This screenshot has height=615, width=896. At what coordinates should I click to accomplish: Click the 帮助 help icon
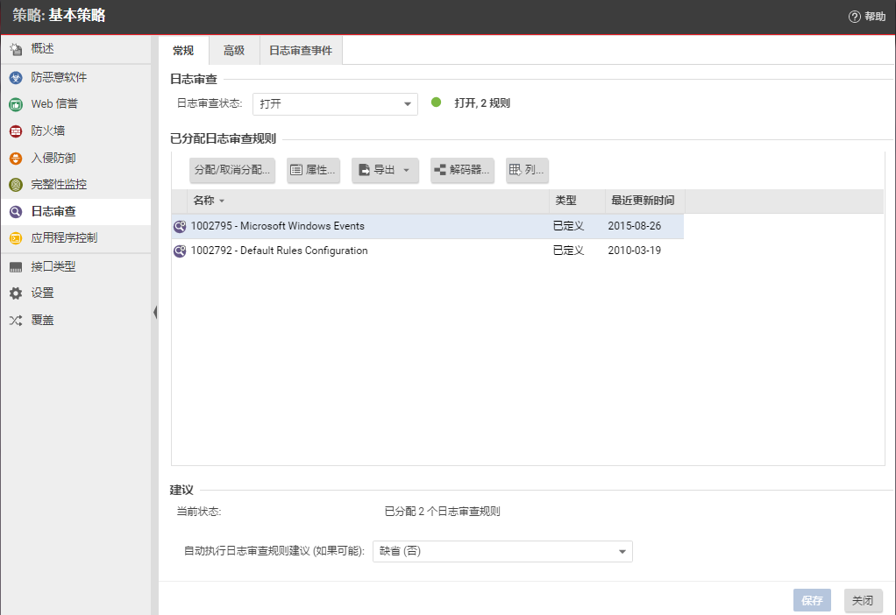tap(854, 17)
